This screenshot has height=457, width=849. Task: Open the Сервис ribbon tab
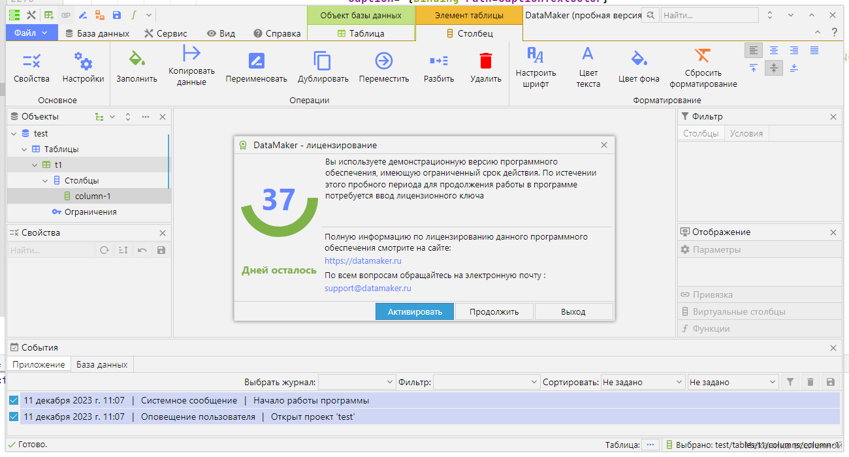pos(166,33)
